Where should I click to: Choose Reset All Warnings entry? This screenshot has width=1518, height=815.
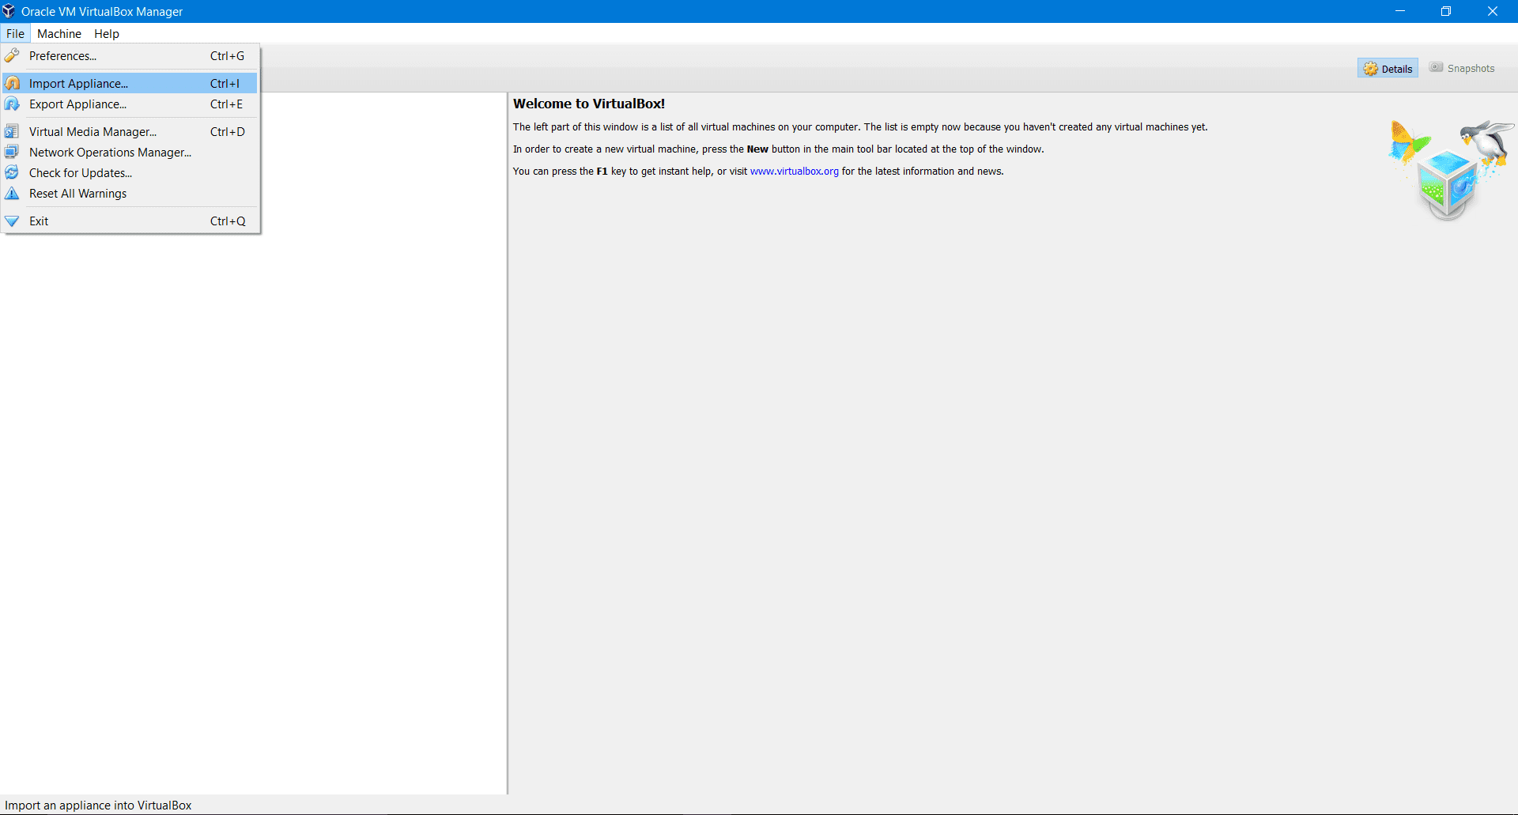[130, 193]
